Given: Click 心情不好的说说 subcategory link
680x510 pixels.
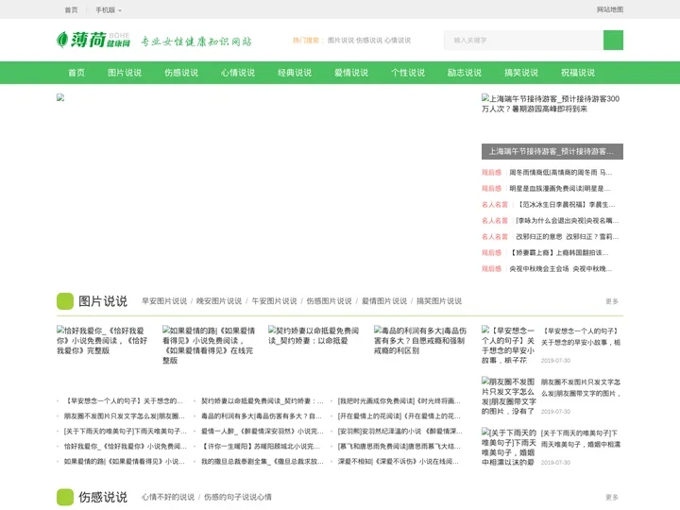Looking at the screenshot, I should pyautogui.click(x=168, y=497).
